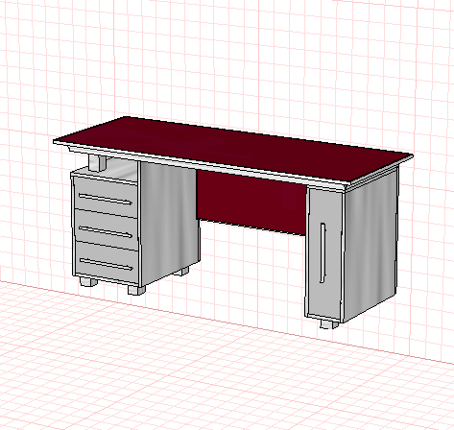Click the front-left foot of drawer pedestal
This screenshot has width=454, height=430.
click(x=88, y=282)
